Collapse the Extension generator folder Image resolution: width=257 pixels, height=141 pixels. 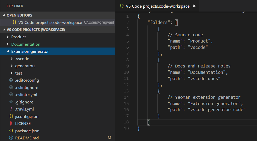[8, 51]
